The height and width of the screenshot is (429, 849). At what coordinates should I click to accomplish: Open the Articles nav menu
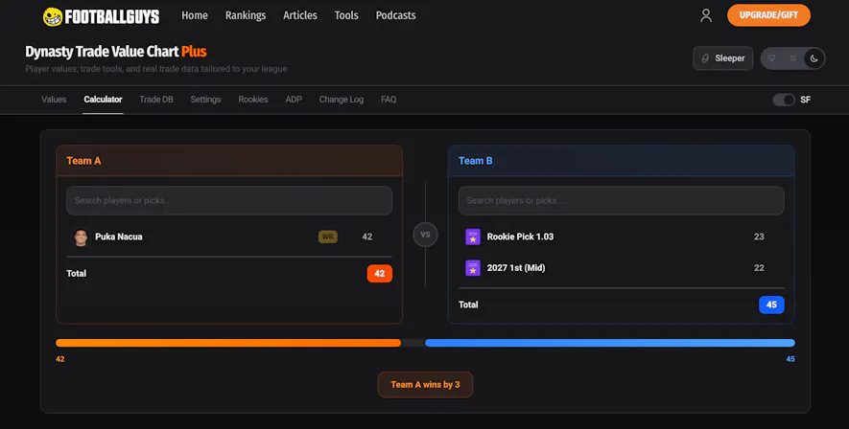pos(300,15)
